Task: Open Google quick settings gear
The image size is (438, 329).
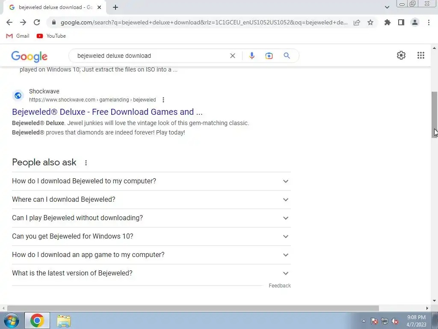Action: (x=401, y=55)
